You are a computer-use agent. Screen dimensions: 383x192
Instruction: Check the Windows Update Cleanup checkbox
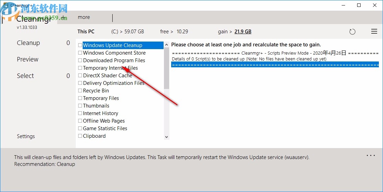(80, 45)
